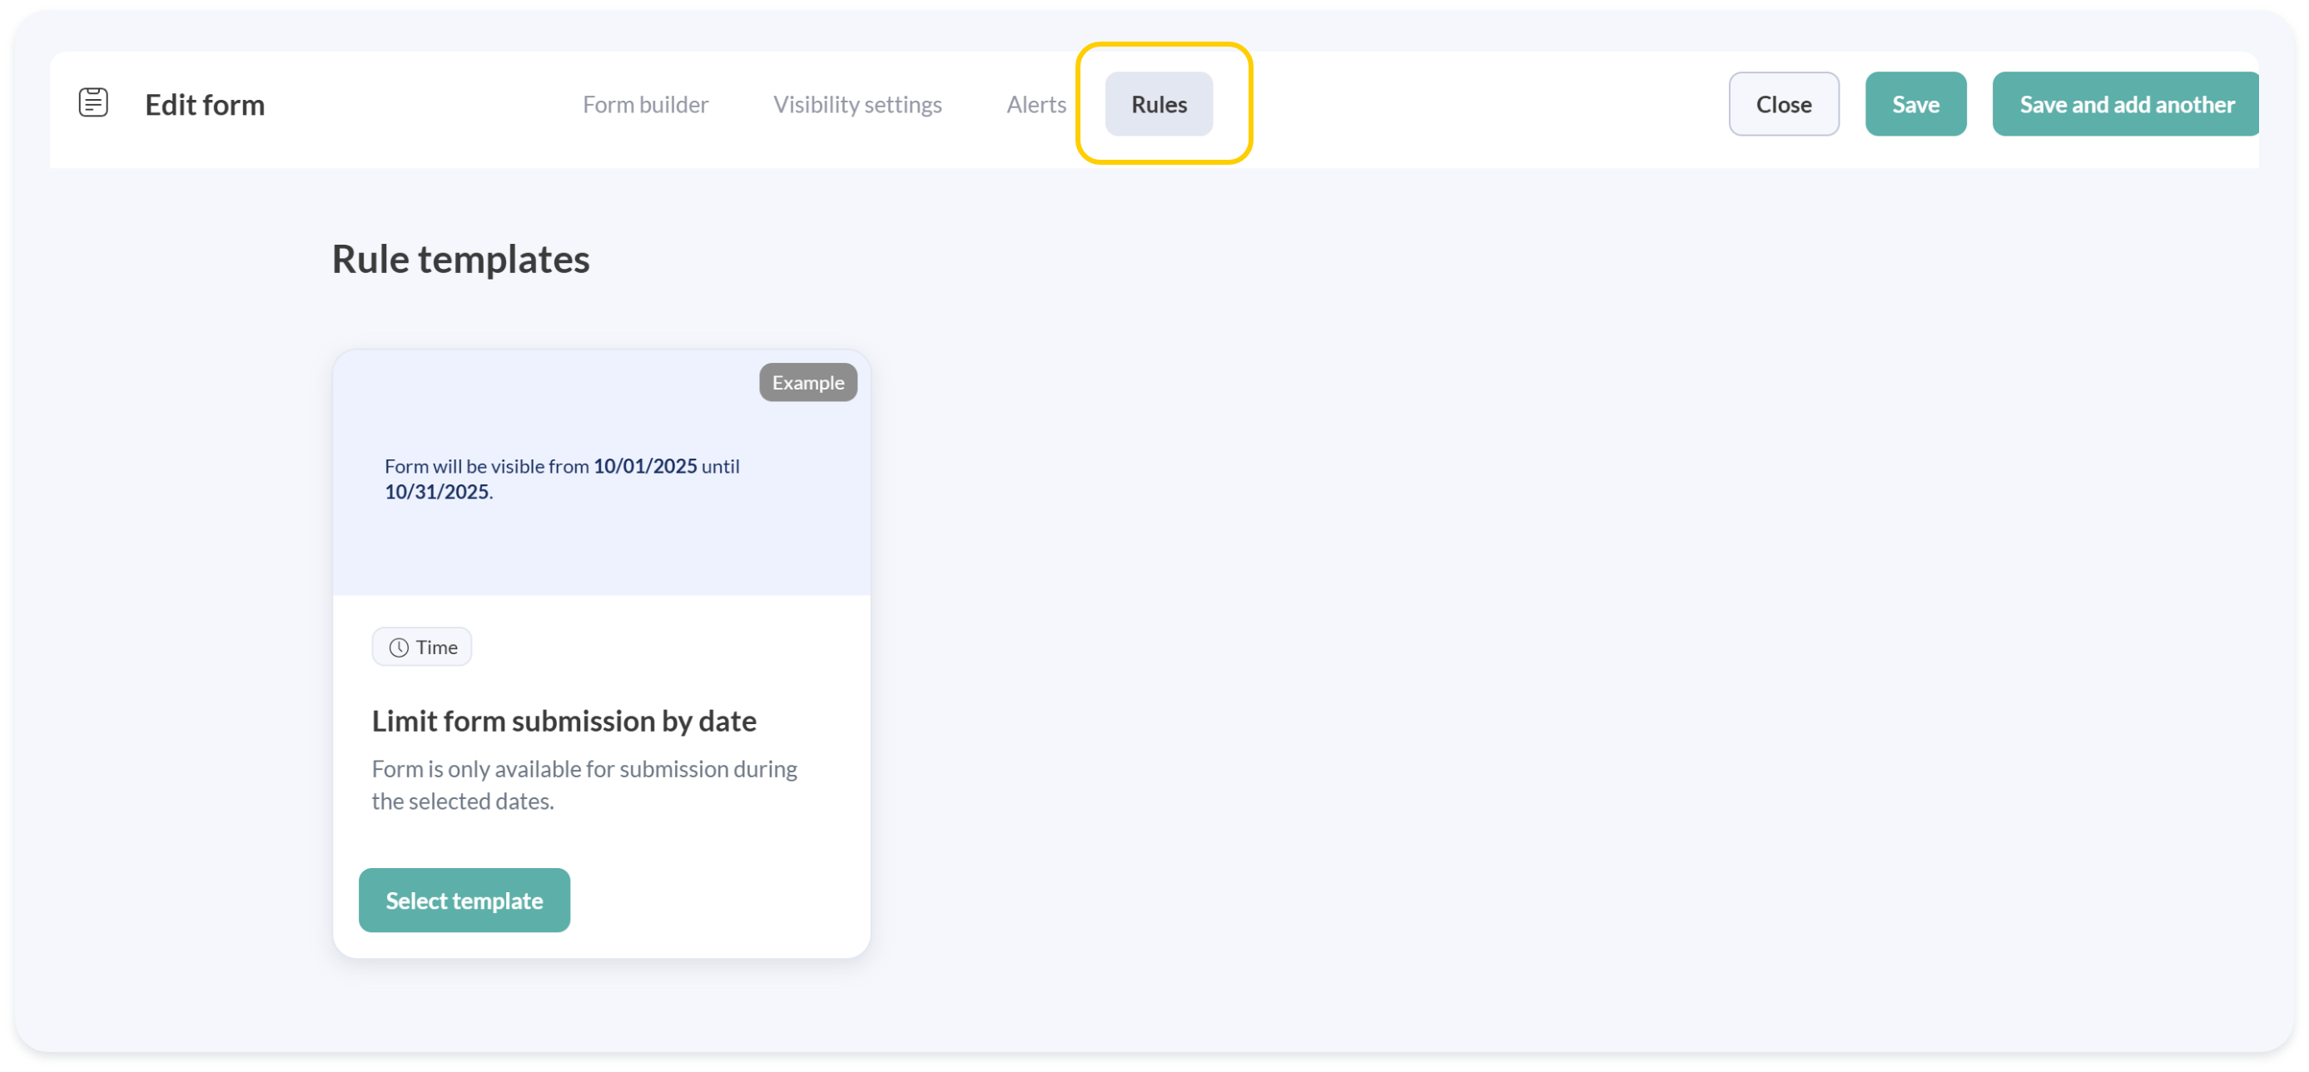Click the 10/31/2025 end date text
2309x1072 pixels.
(436, 492)
